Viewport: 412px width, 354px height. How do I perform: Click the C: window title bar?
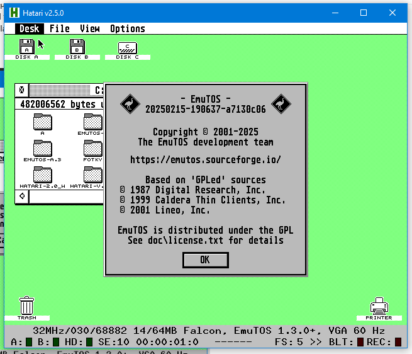[67, 90]
